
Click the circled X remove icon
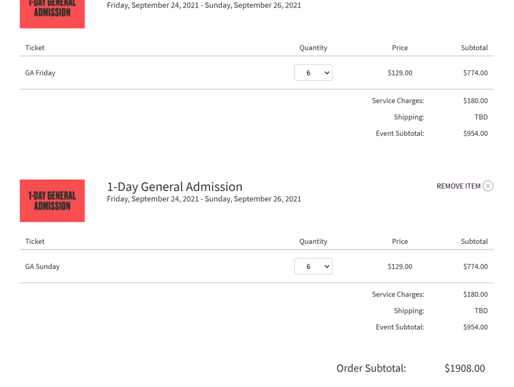(488, 186)
